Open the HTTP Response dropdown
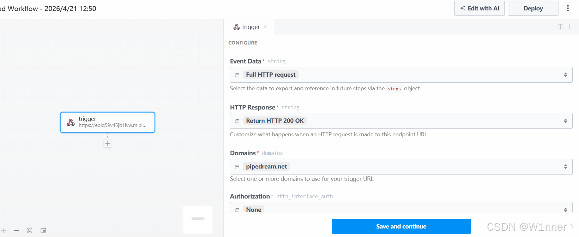 [x=401, y=121]
